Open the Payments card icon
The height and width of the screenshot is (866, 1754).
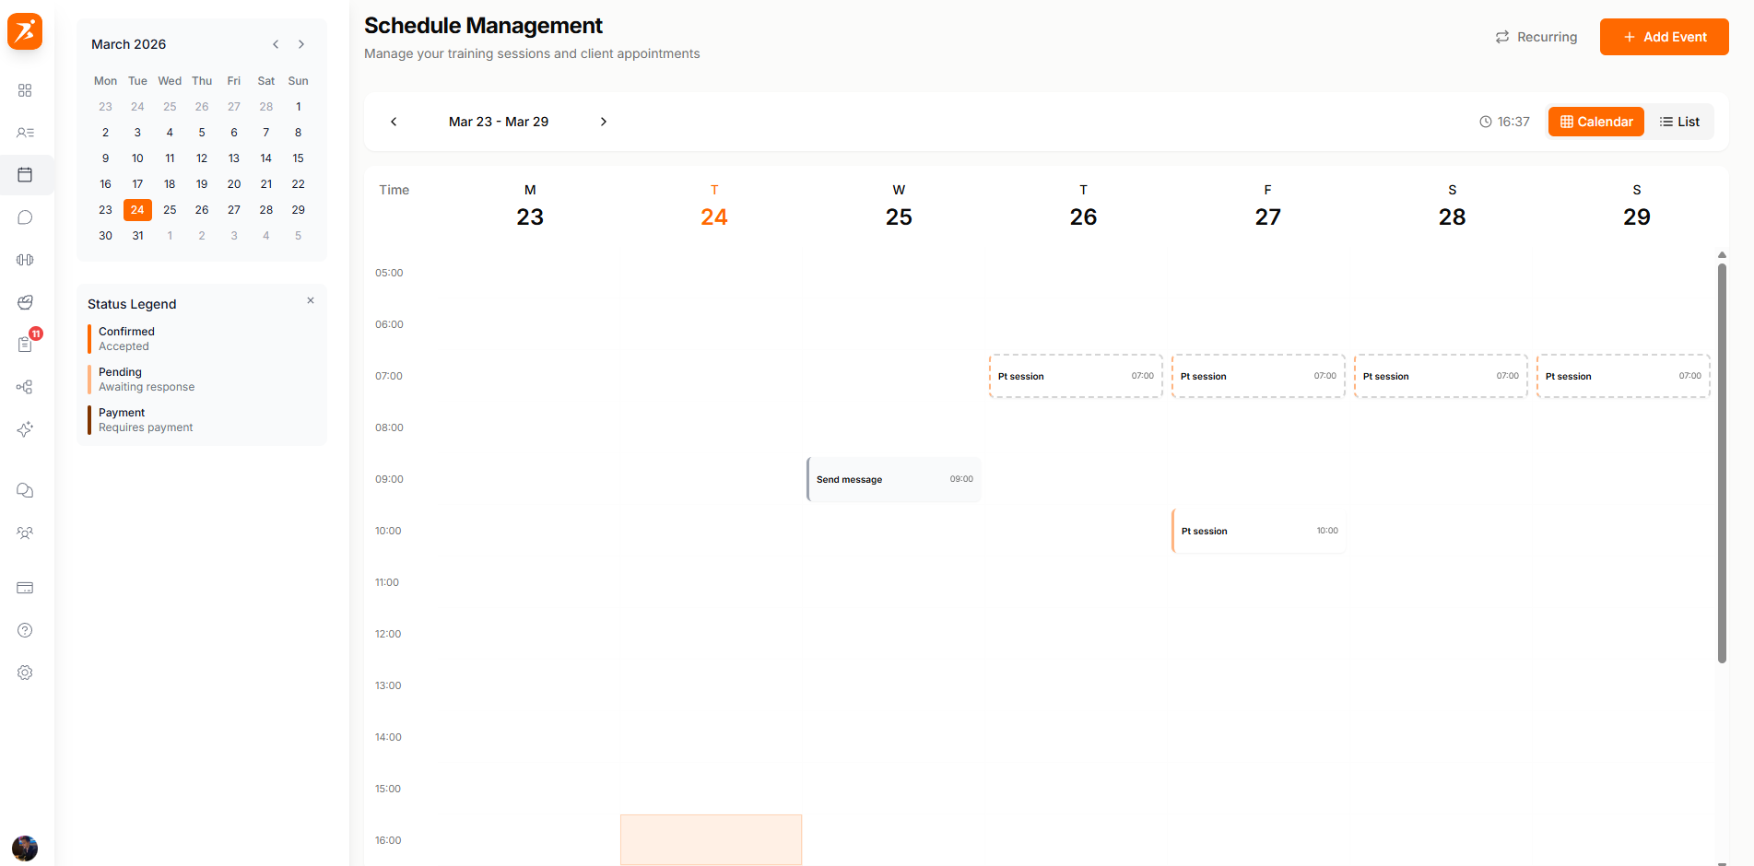pyautogui.click(x=25, y=588)
